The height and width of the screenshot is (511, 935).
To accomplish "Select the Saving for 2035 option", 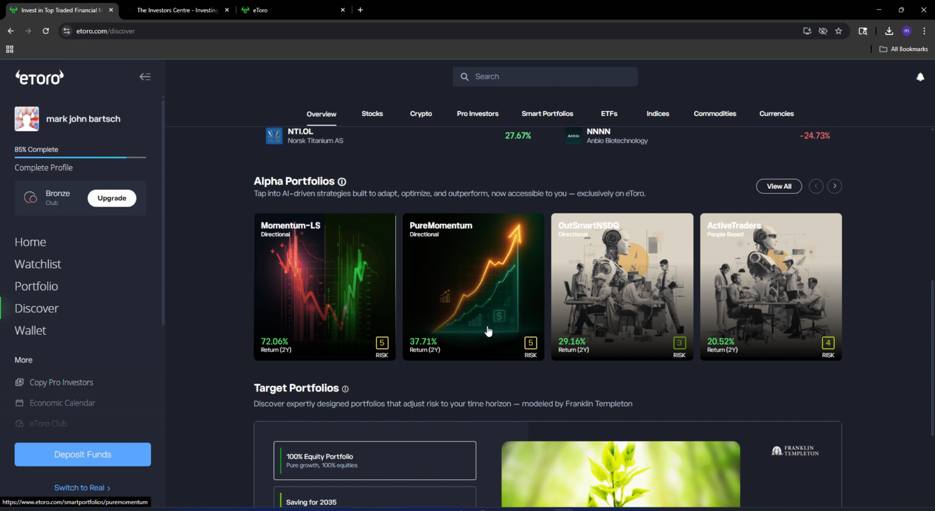I will point(375,497).
